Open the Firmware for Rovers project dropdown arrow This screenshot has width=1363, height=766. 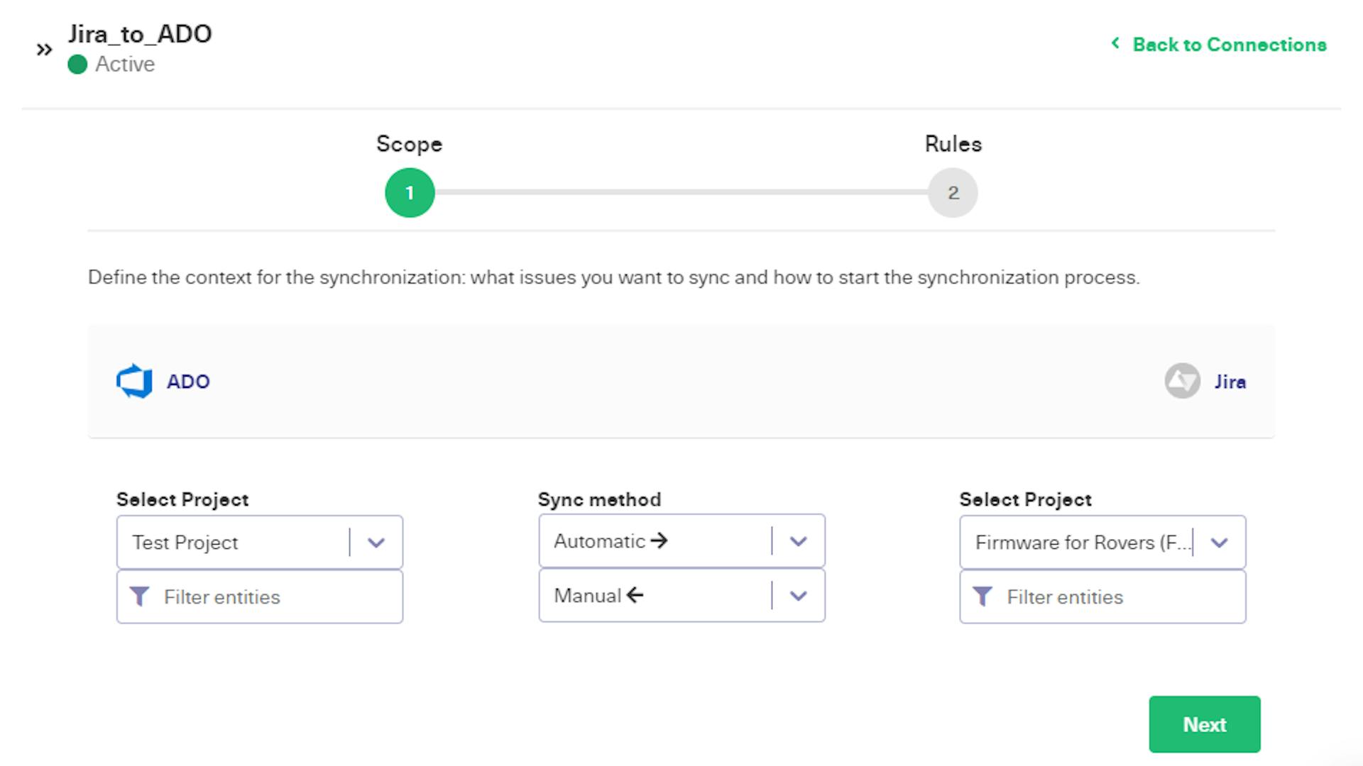click(1220, 543)
